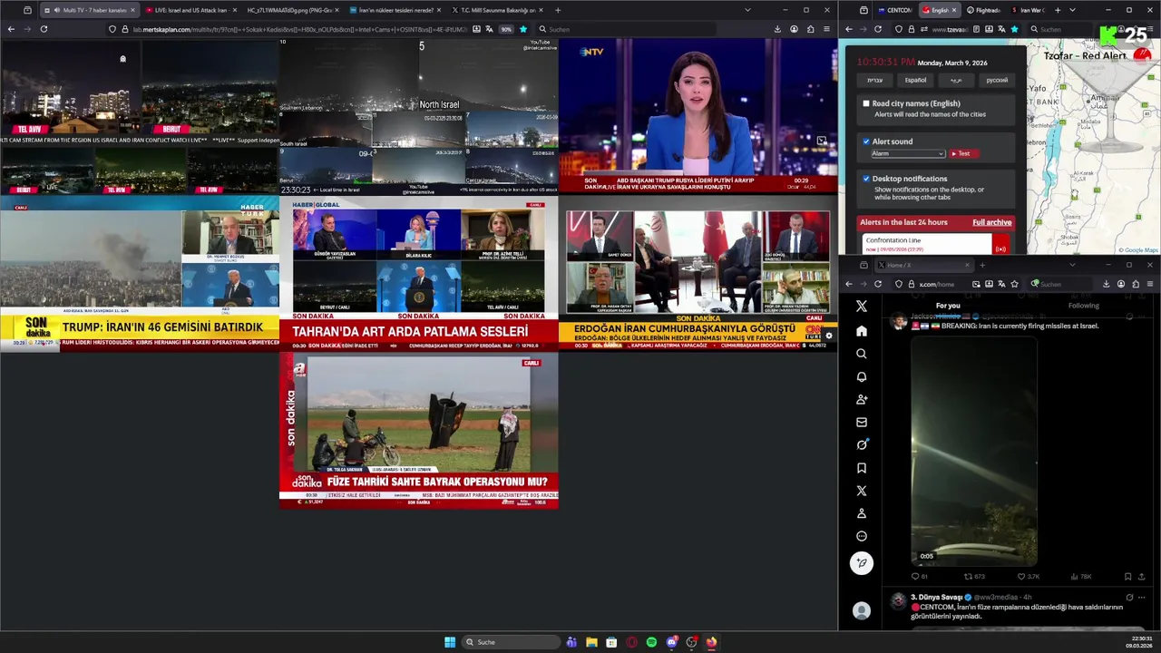Play the Iran missiles video thumbnail
Image resolution: width=1161 pixels, height=653 pixels.
coord(973,452)
